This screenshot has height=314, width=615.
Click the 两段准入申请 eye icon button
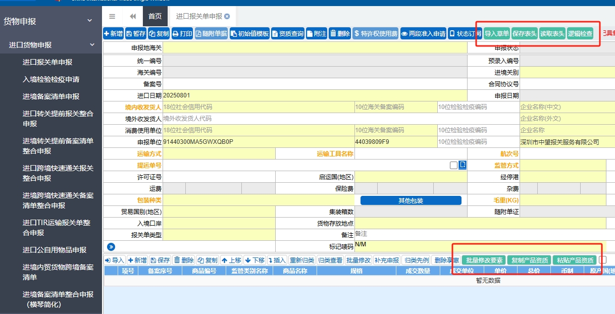click(x=423, y=34)
